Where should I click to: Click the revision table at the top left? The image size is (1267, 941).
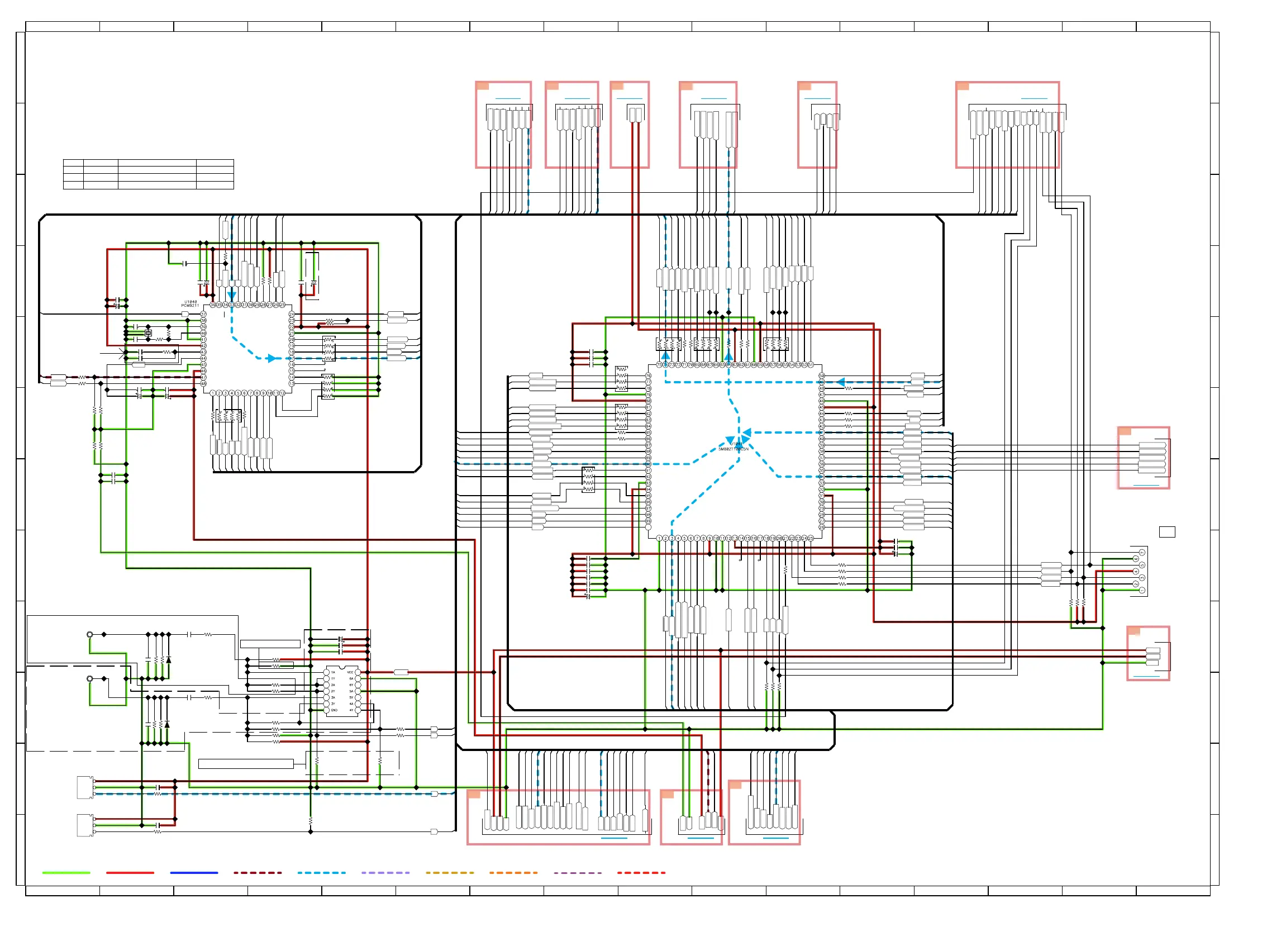148,174
